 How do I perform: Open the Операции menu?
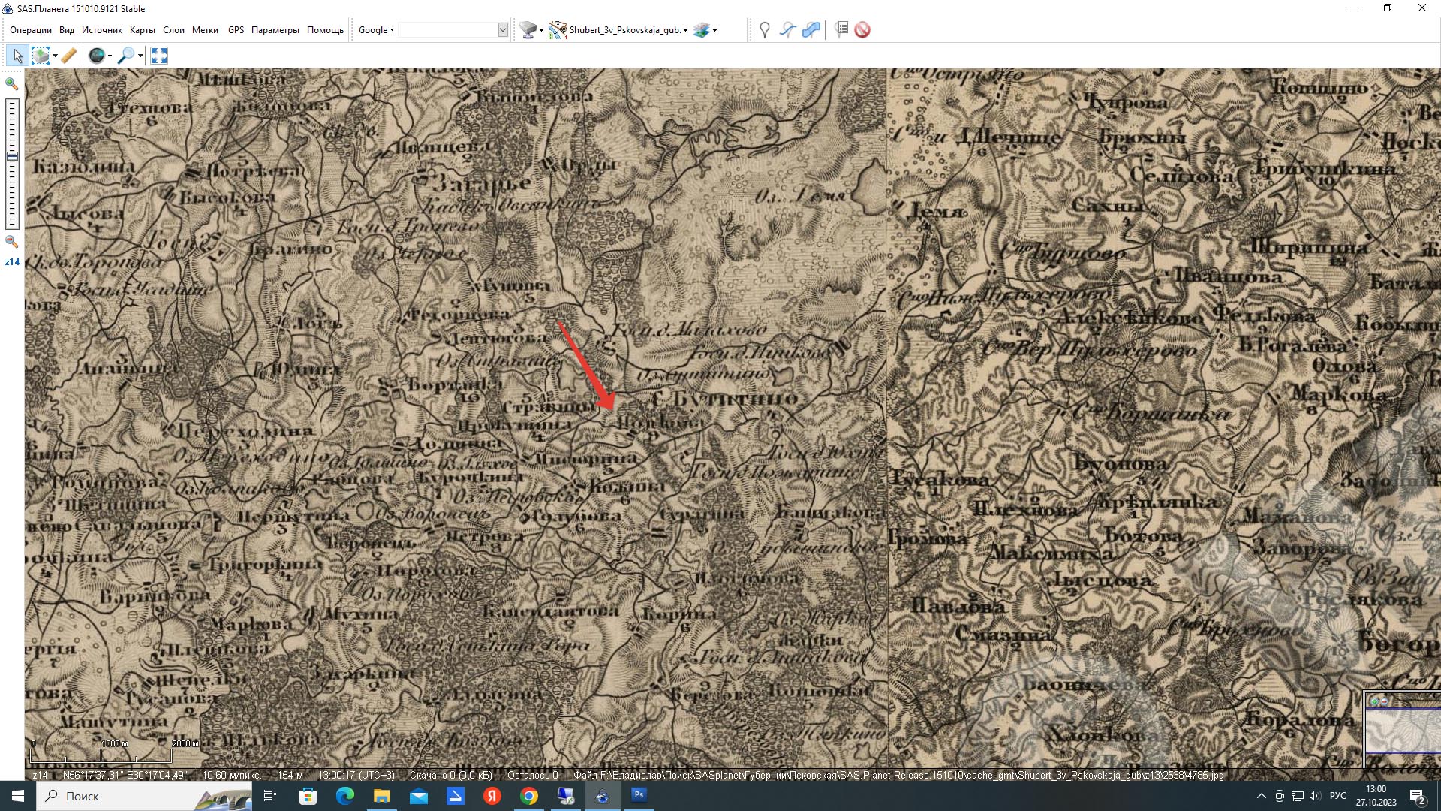coord(31,30)
